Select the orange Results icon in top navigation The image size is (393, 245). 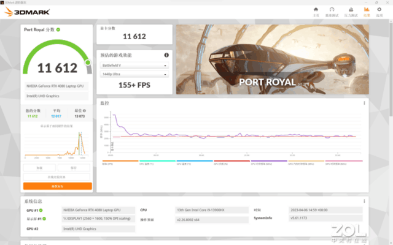pyautogui.click(x=367, y=10)
